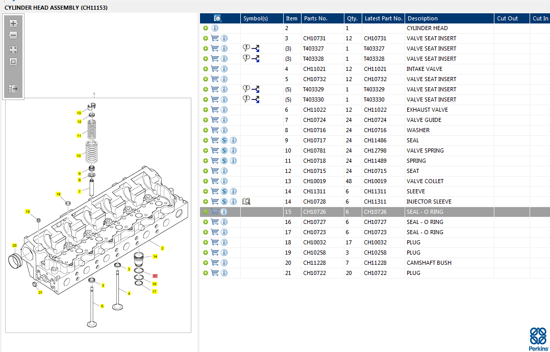Zoom in on the diagram with plus button
The width and height of the screenshot is (550, 352).
tap(13, 23)
